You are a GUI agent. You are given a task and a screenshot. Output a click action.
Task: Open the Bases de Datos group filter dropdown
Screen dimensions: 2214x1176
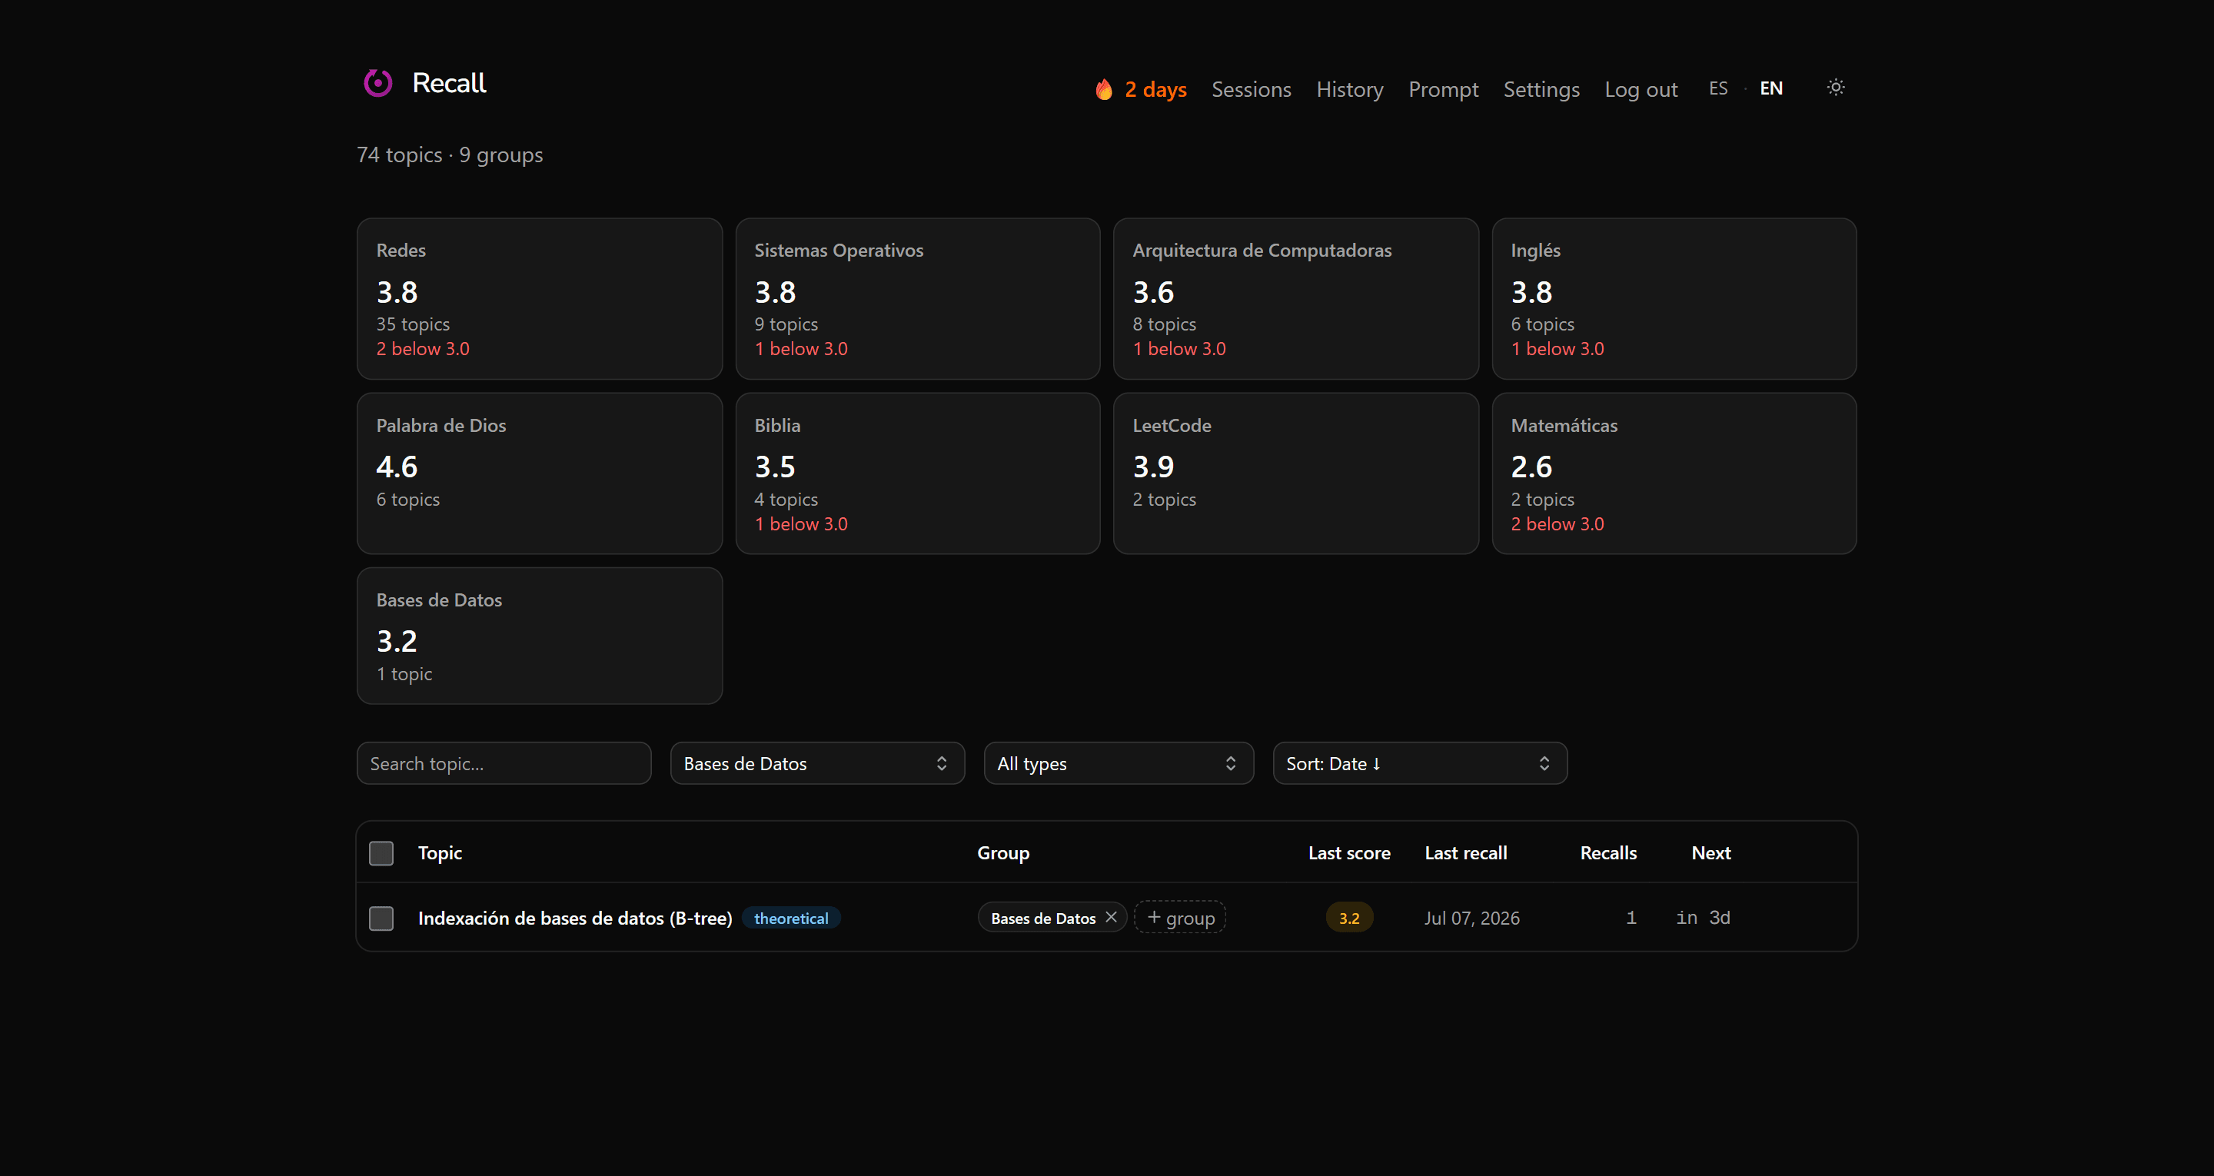coord(816,763)
